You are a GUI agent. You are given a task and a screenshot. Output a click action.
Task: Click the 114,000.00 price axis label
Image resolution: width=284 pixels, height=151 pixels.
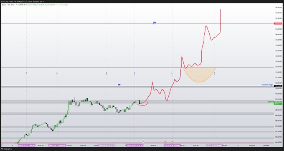click(x=278, y=40)
